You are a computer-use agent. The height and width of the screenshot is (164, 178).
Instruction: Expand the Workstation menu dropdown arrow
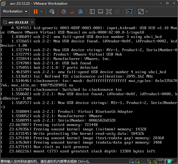coord(26,12)
